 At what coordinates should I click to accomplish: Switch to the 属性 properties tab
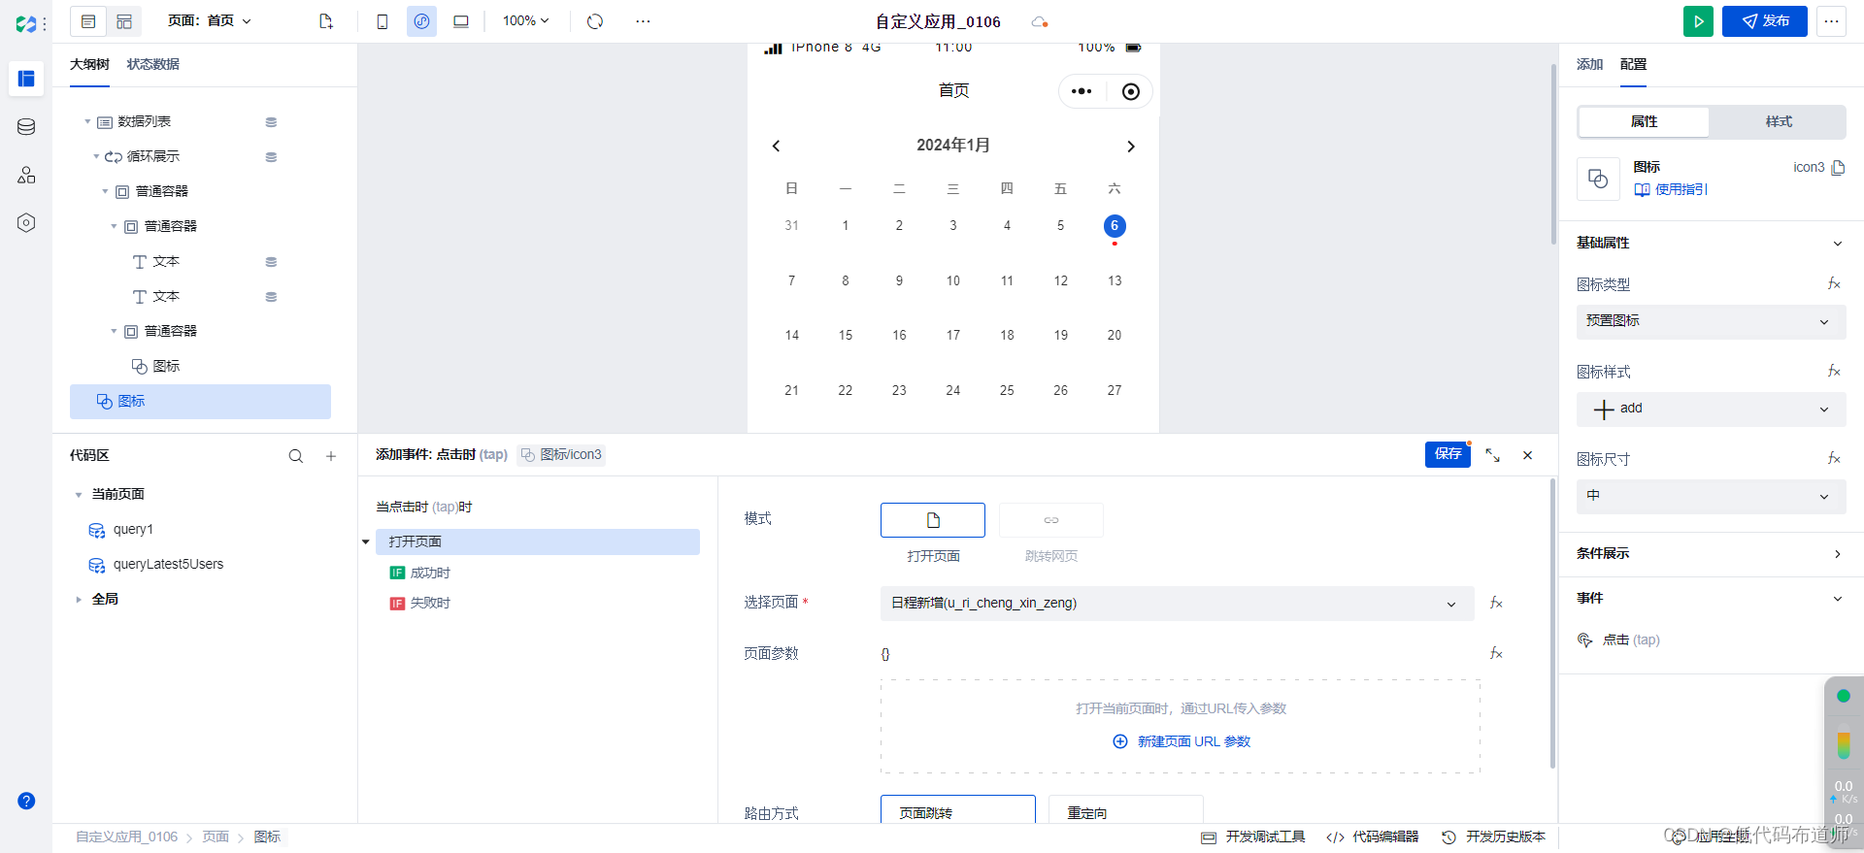[x=1644, y=122]
